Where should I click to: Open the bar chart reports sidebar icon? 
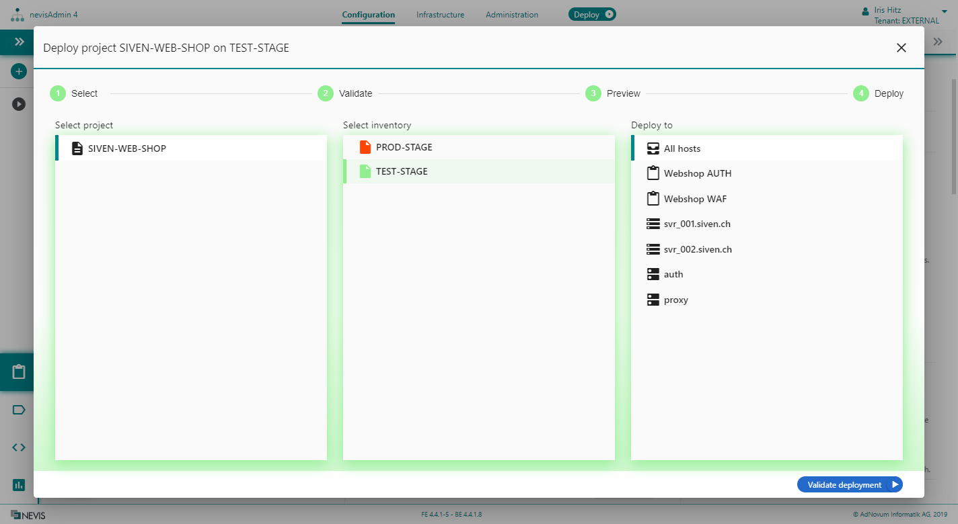click(x=19, y=484)
